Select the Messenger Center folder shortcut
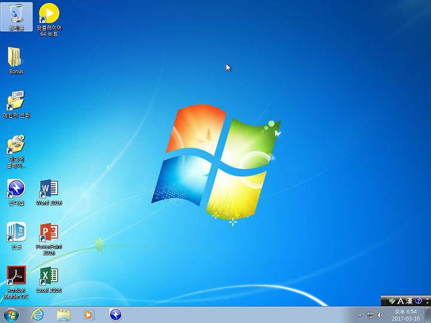431x323 pixels. pos(16,104)
